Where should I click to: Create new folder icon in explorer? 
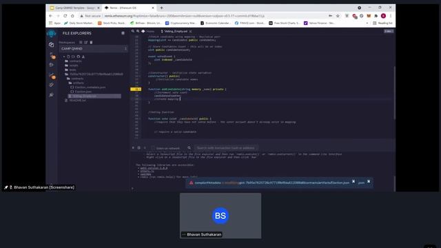tap(73, 56)
